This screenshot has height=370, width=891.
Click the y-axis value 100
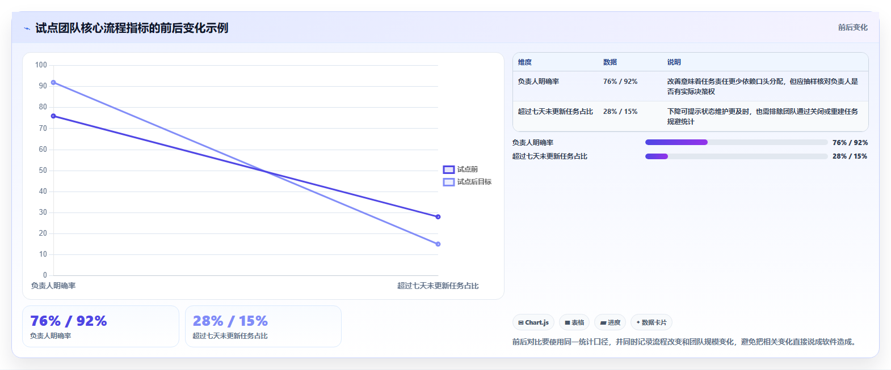tap(41, 65)
